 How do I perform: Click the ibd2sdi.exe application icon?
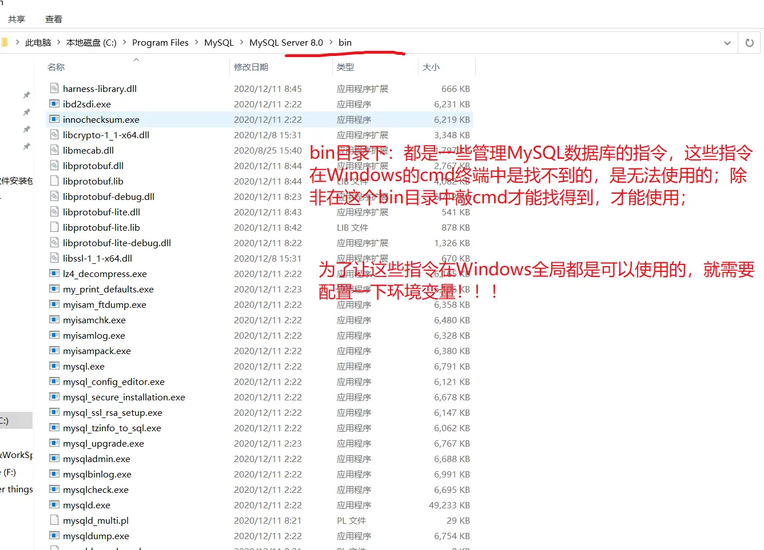(54, 104)
